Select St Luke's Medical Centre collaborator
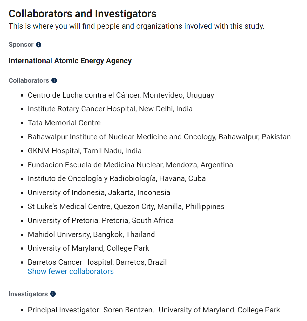307x321 pixels. [x=126, y=206]
